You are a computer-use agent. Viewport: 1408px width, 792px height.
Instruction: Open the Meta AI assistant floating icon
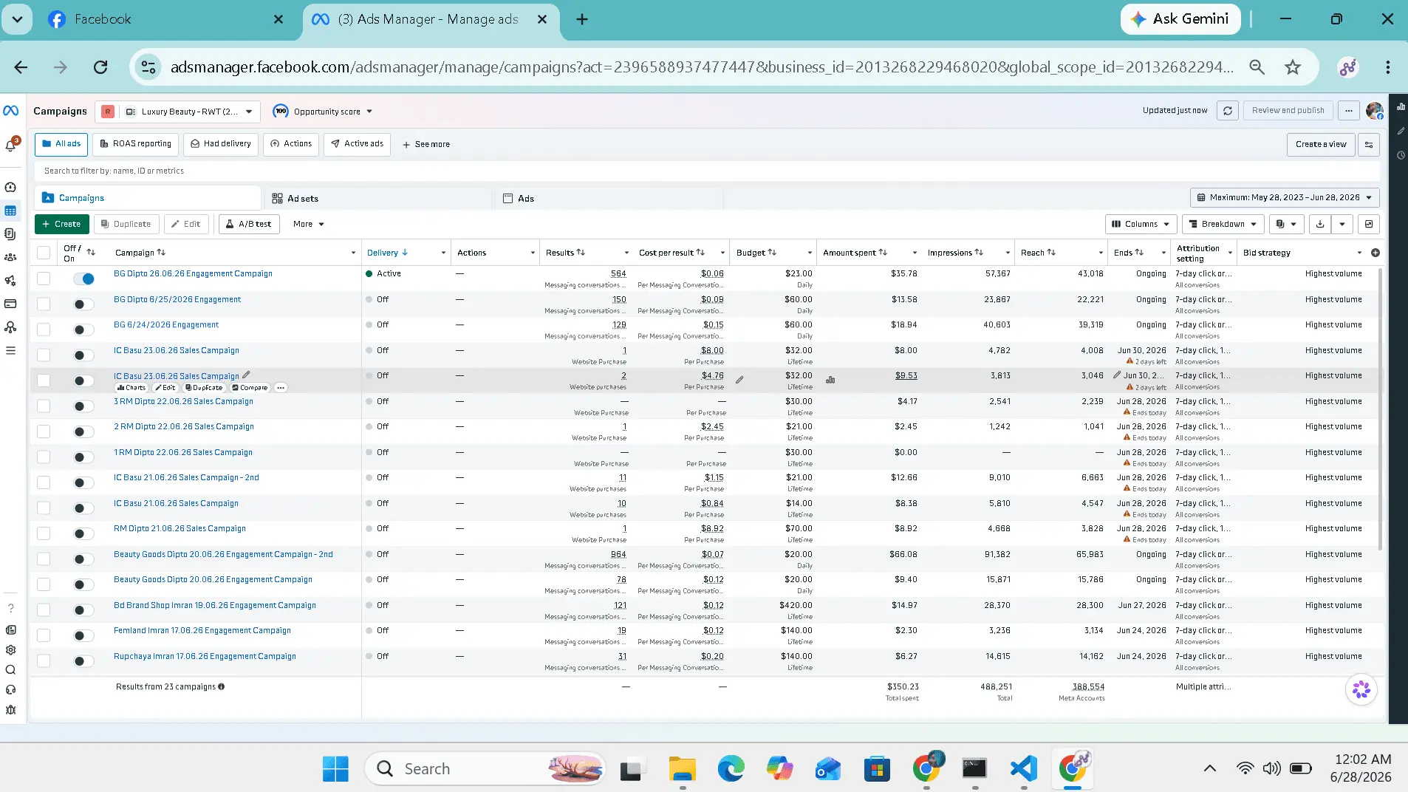coord(1361,690)
